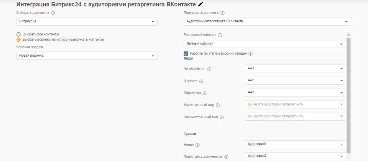Open 'Аудитории ретаргетинга ВКонтакте' destination dropdown

coord(267,22)
